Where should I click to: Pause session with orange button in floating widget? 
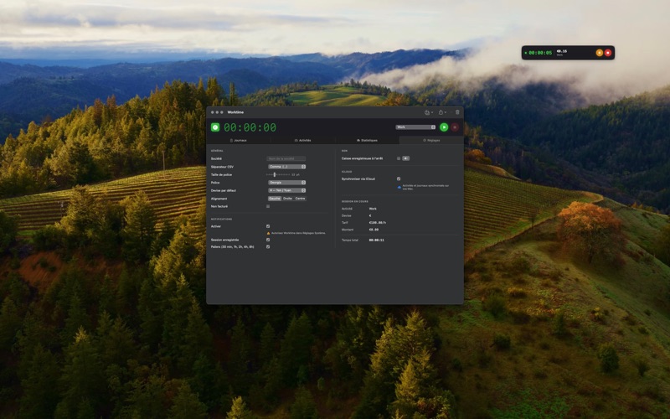599,53
